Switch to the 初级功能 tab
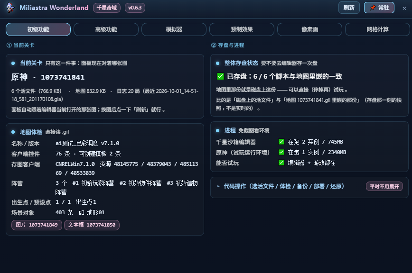412x273 pixels. point(38,29)
